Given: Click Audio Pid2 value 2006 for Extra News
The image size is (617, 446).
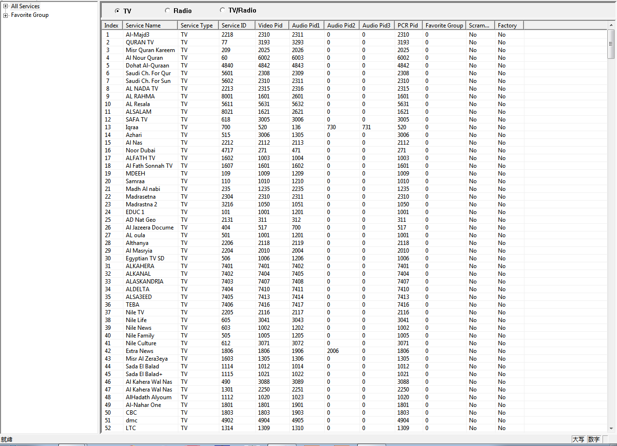Looking at the screenshot, I should [x=333, y=351].
